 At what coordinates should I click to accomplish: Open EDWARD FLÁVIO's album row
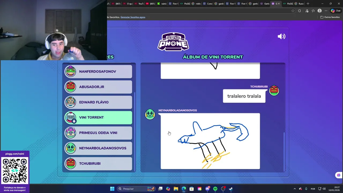point(98,102)
